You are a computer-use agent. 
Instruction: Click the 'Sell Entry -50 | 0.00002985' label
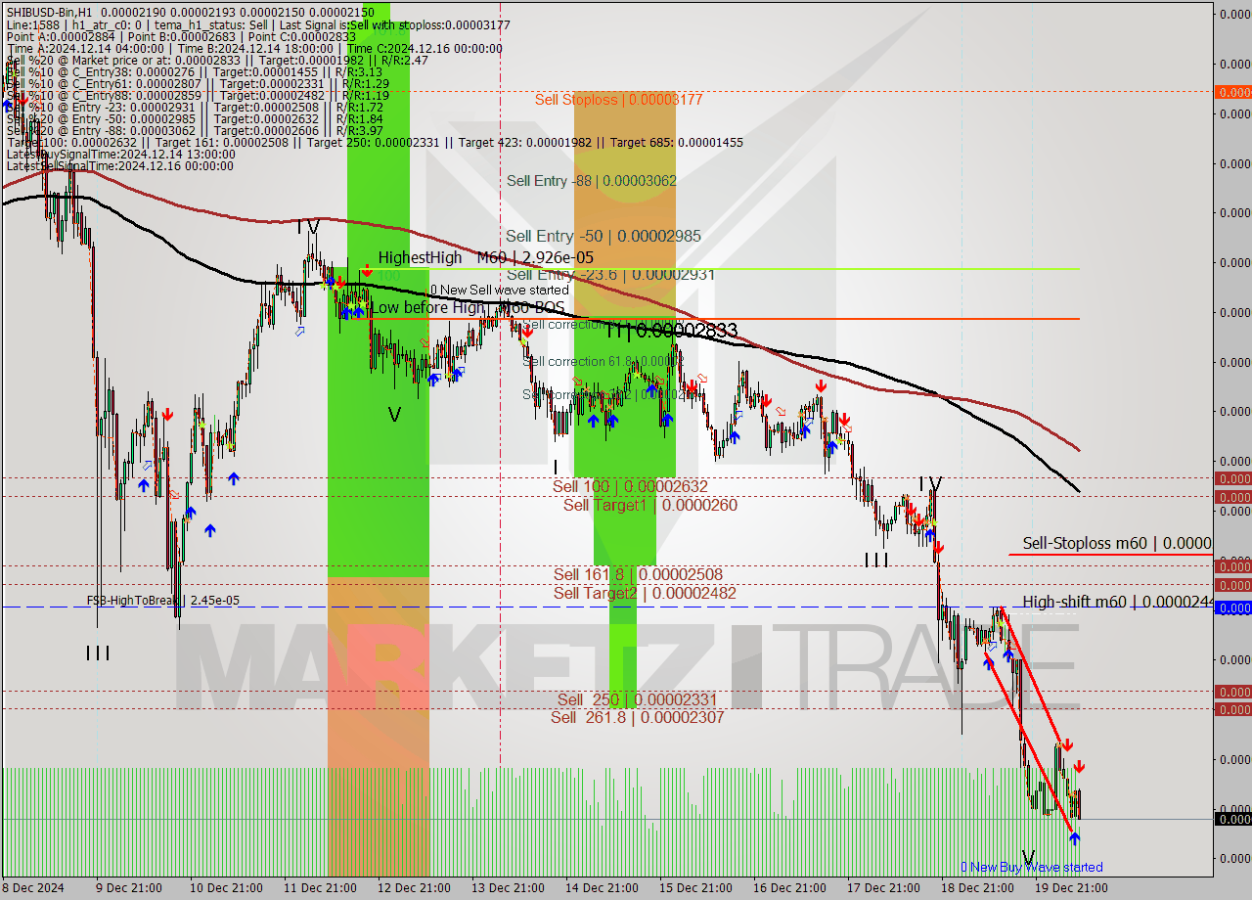point(604,236)
